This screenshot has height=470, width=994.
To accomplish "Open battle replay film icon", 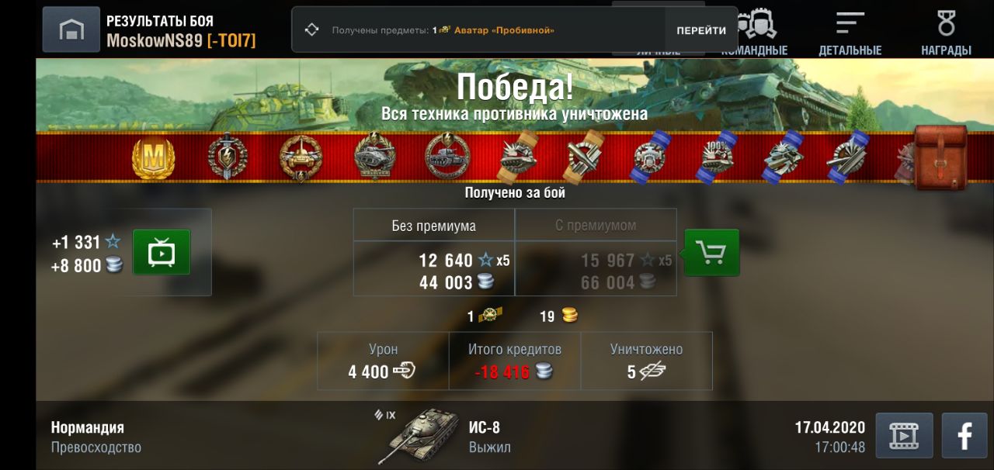I will [x=904, y=436].
